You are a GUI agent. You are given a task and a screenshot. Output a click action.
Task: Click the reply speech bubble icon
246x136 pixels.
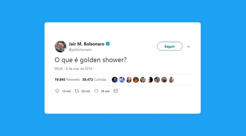pyautogui.click(x=57, y=91)
